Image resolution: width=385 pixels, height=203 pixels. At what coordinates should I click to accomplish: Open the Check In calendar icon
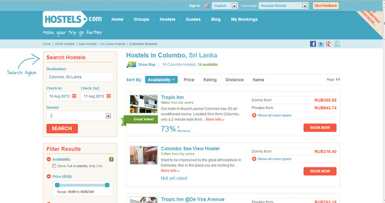(x=74, y=96)
